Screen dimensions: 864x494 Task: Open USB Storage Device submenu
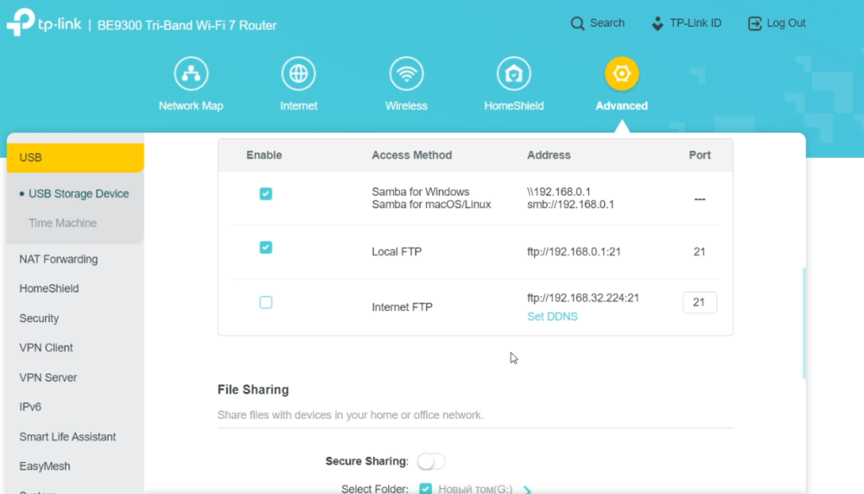pos(78,194)
